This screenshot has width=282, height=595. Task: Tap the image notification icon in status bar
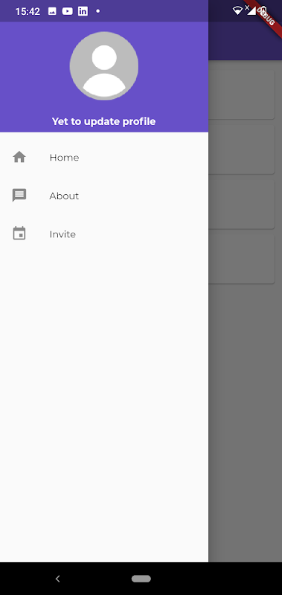click(52, 11)
